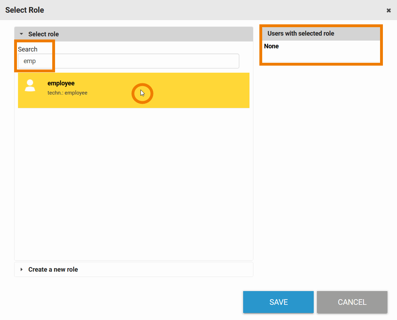The height and width of the screenshot is (320, 397).
Task: Click the "Search" field label
Action: tap(28, 49)
